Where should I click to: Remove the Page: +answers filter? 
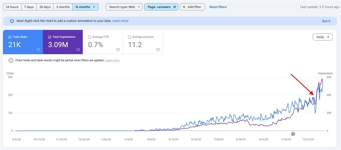pyautogui.click(x=174, y=7)
